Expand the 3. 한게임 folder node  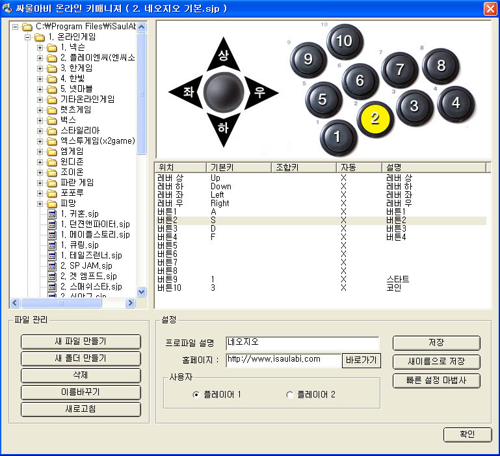point(40,68)
